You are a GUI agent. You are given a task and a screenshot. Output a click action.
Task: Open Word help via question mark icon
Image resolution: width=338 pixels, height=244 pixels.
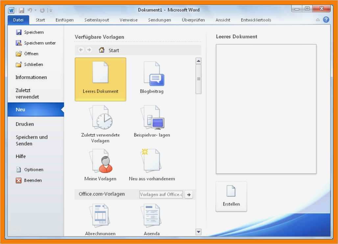coord(326,20)
